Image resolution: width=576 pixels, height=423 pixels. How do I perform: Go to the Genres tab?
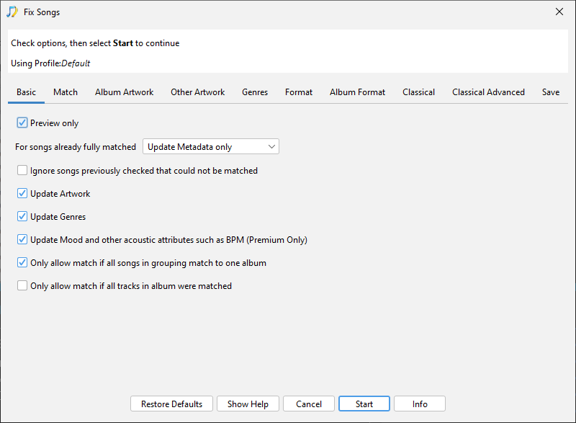click(x=255, y=92)
